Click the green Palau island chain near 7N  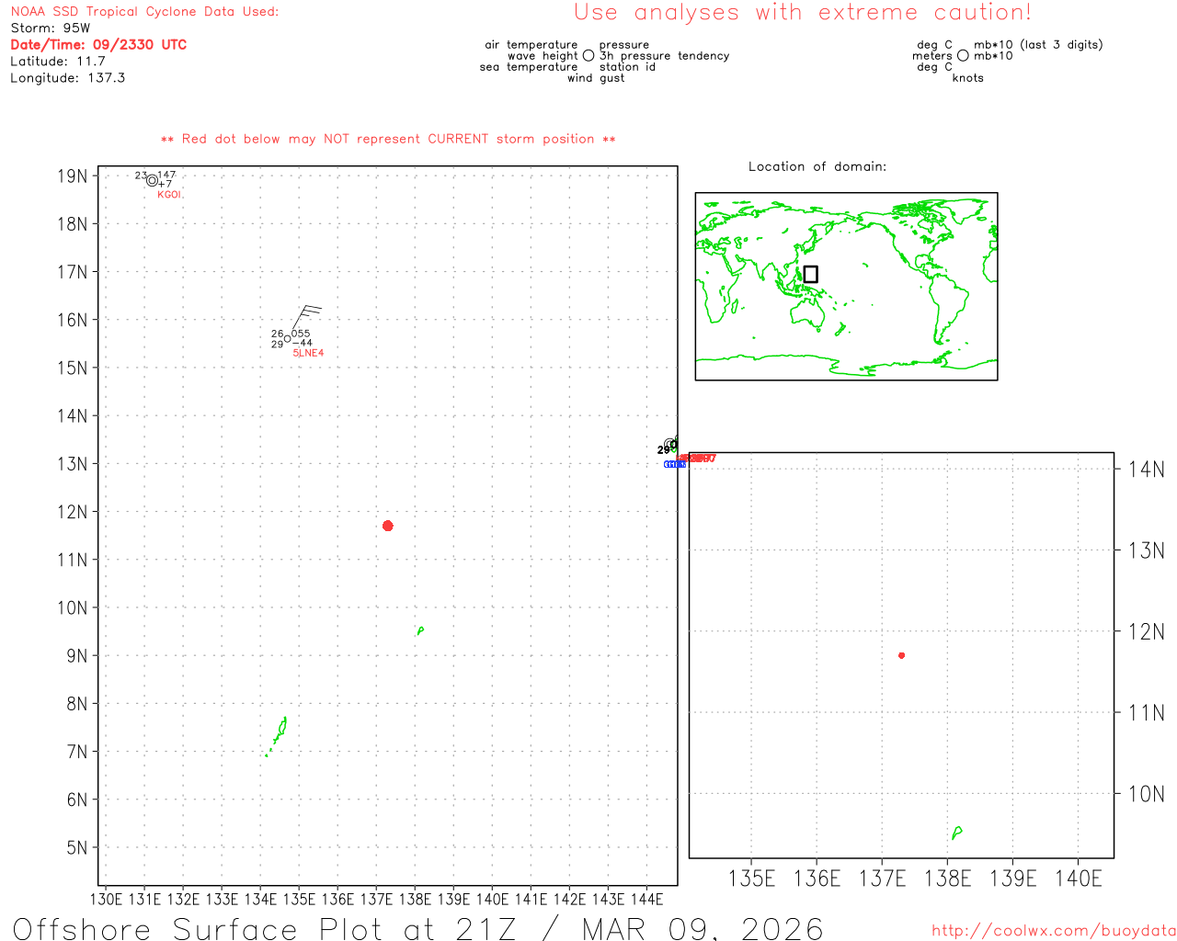[277, 736]
